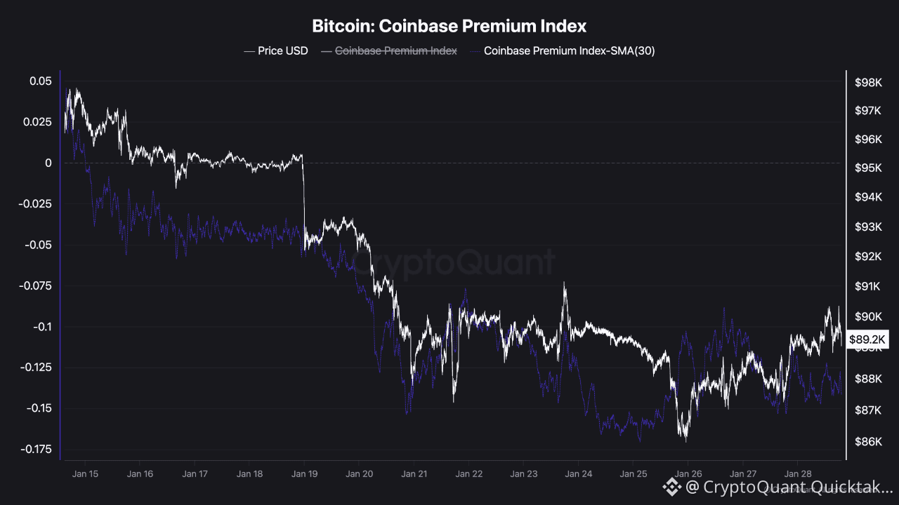Open the @ CryptoQuant Quicktak author link
Viewport: 899px width, 505px height.
789,486
